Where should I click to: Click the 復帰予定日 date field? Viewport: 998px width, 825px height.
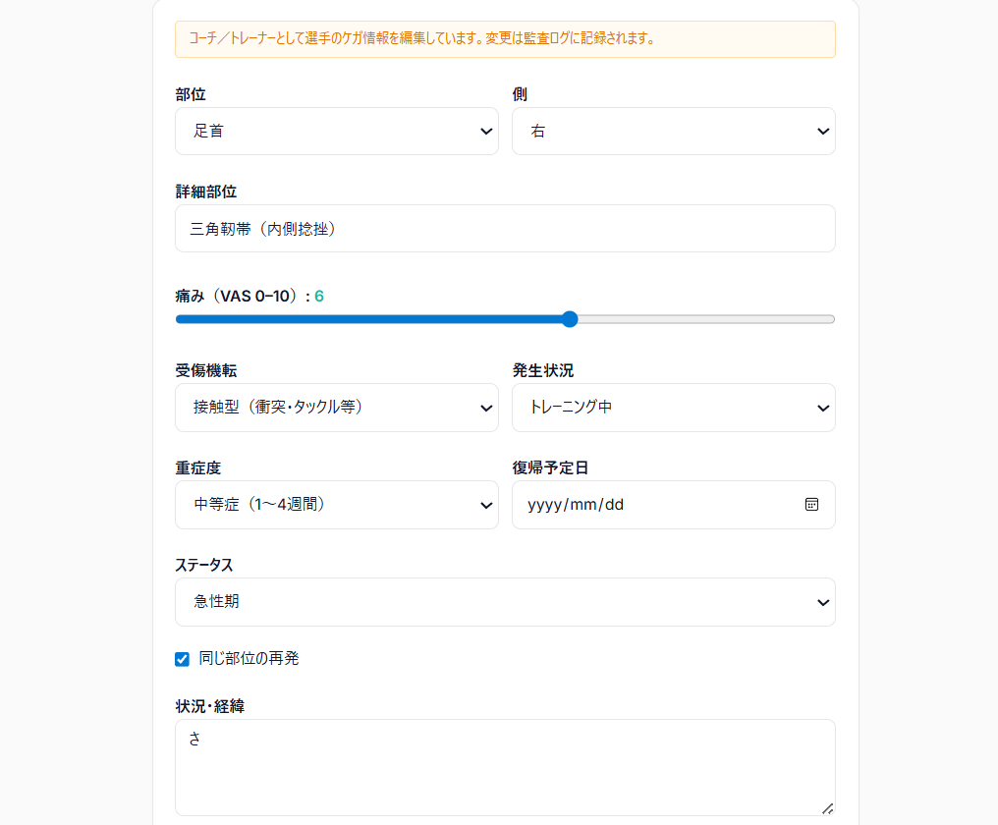pyautogui.click(x=674, y=505)
